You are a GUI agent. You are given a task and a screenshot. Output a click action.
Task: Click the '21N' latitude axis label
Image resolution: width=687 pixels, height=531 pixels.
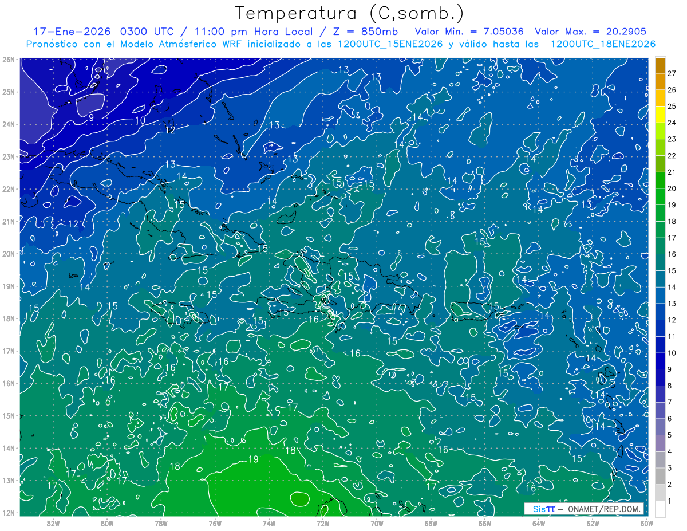[9, 221]
